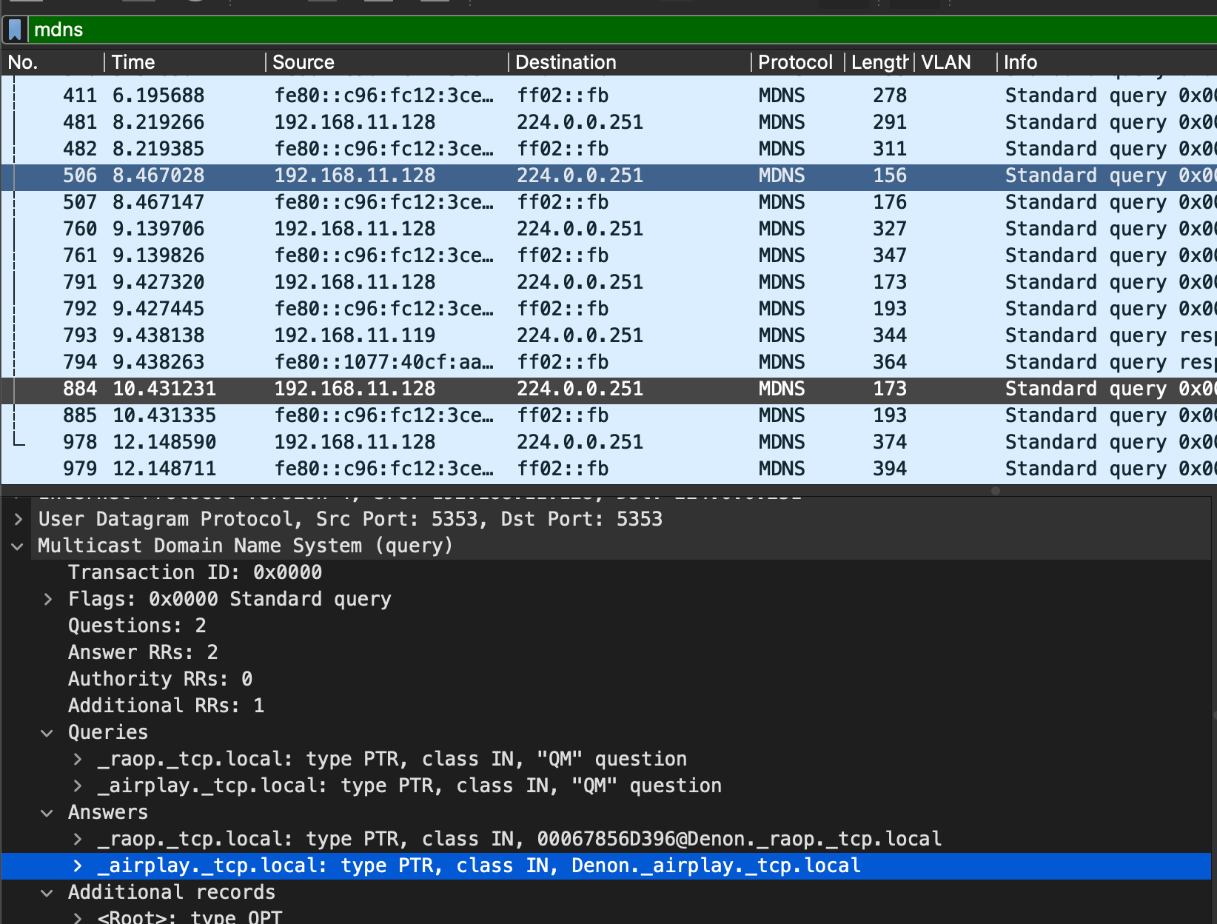Sort packets by the Source column header
Viewport: 1217px width, 924px height.
[386, 62]
